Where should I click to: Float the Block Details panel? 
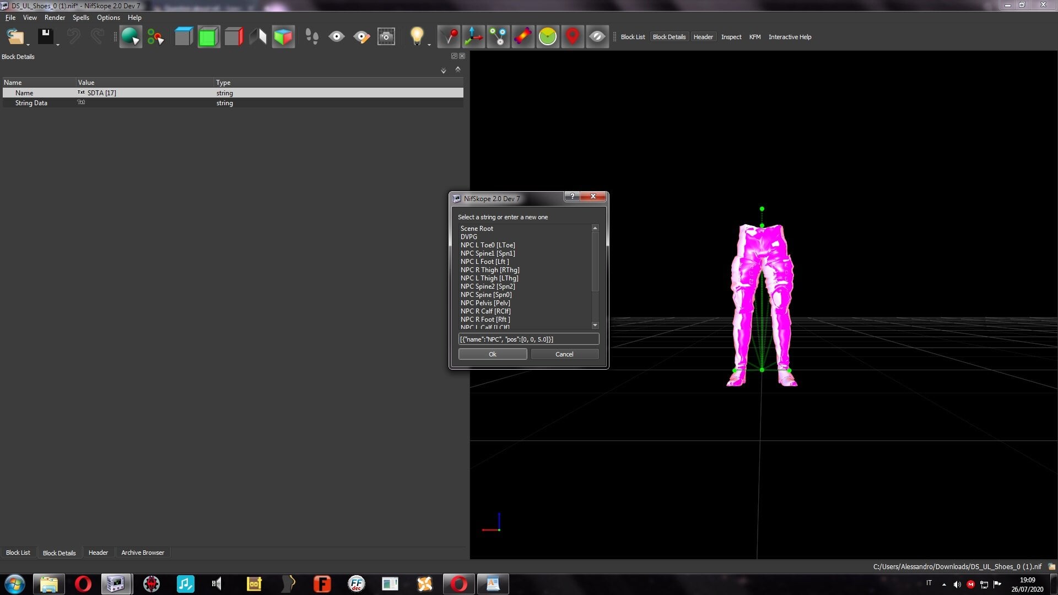click(454, 56)
